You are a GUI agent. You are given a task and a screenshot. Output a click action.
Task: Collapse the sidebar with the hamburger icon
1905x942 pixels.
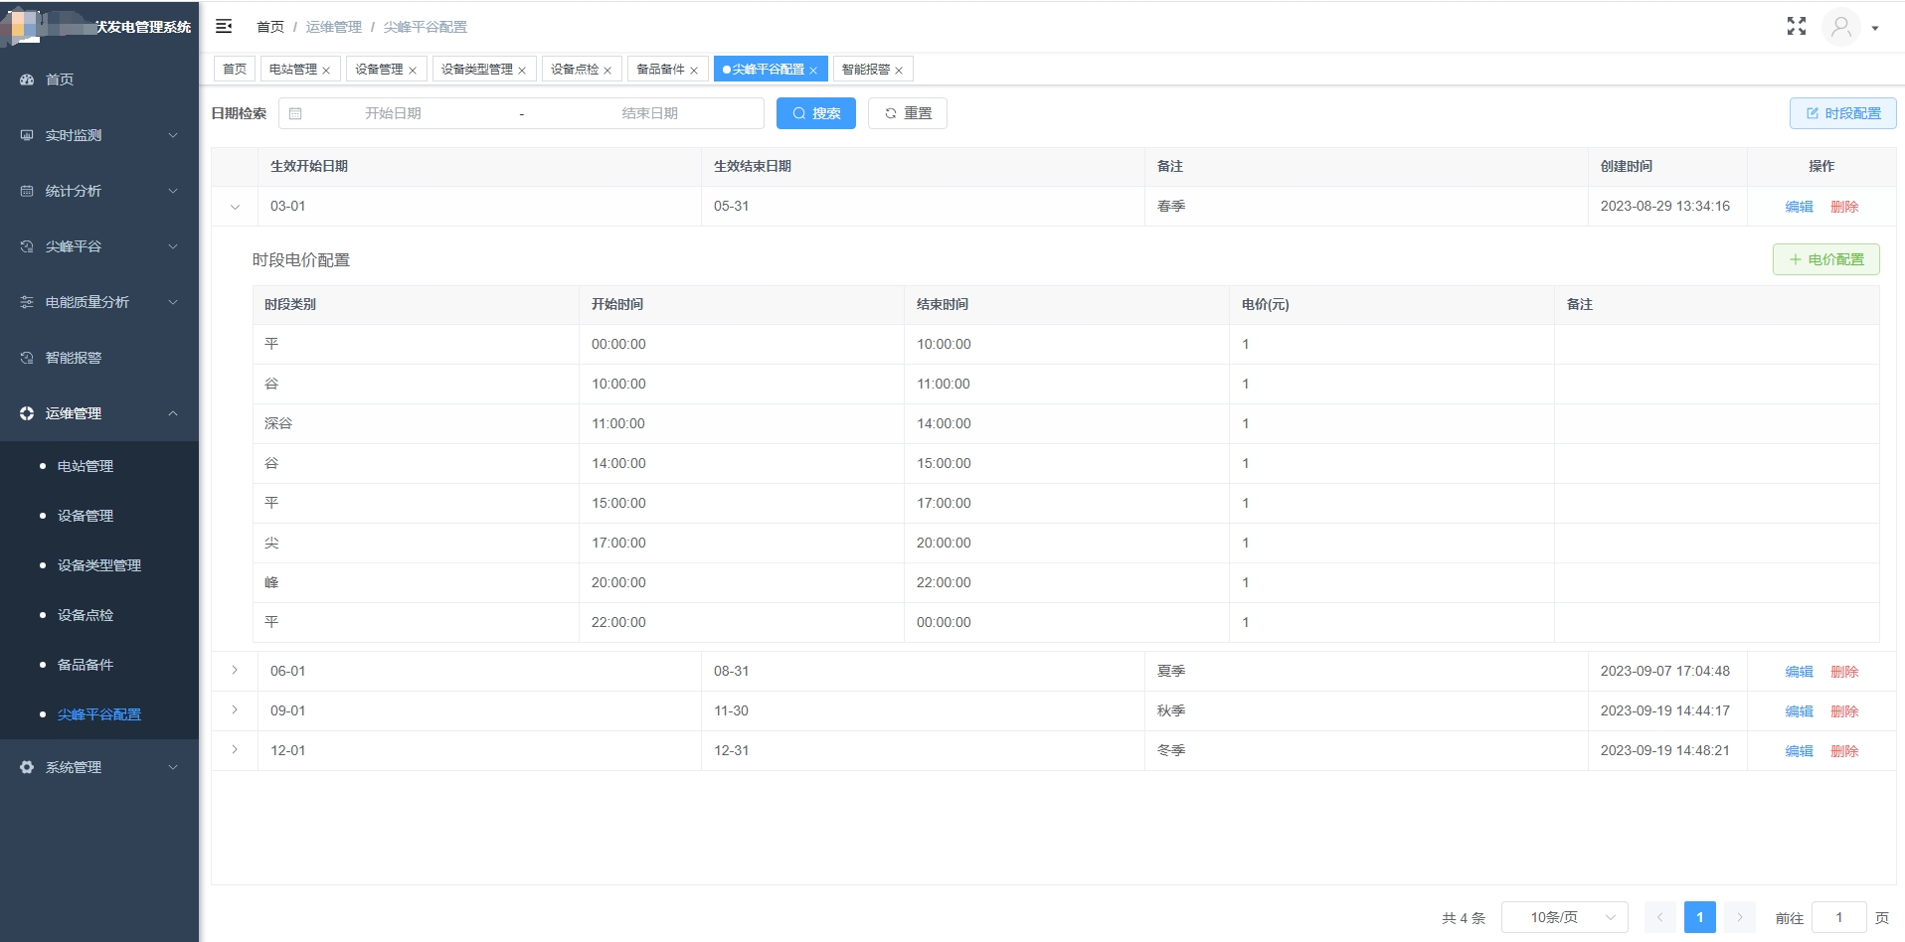pyautogui.click(x=224, y=26)
